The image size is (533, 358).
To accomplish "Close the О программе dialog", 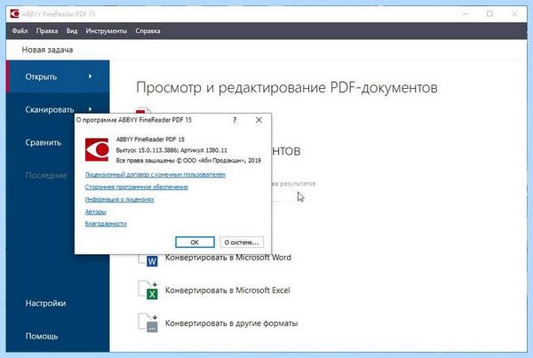I will [259, 120].
